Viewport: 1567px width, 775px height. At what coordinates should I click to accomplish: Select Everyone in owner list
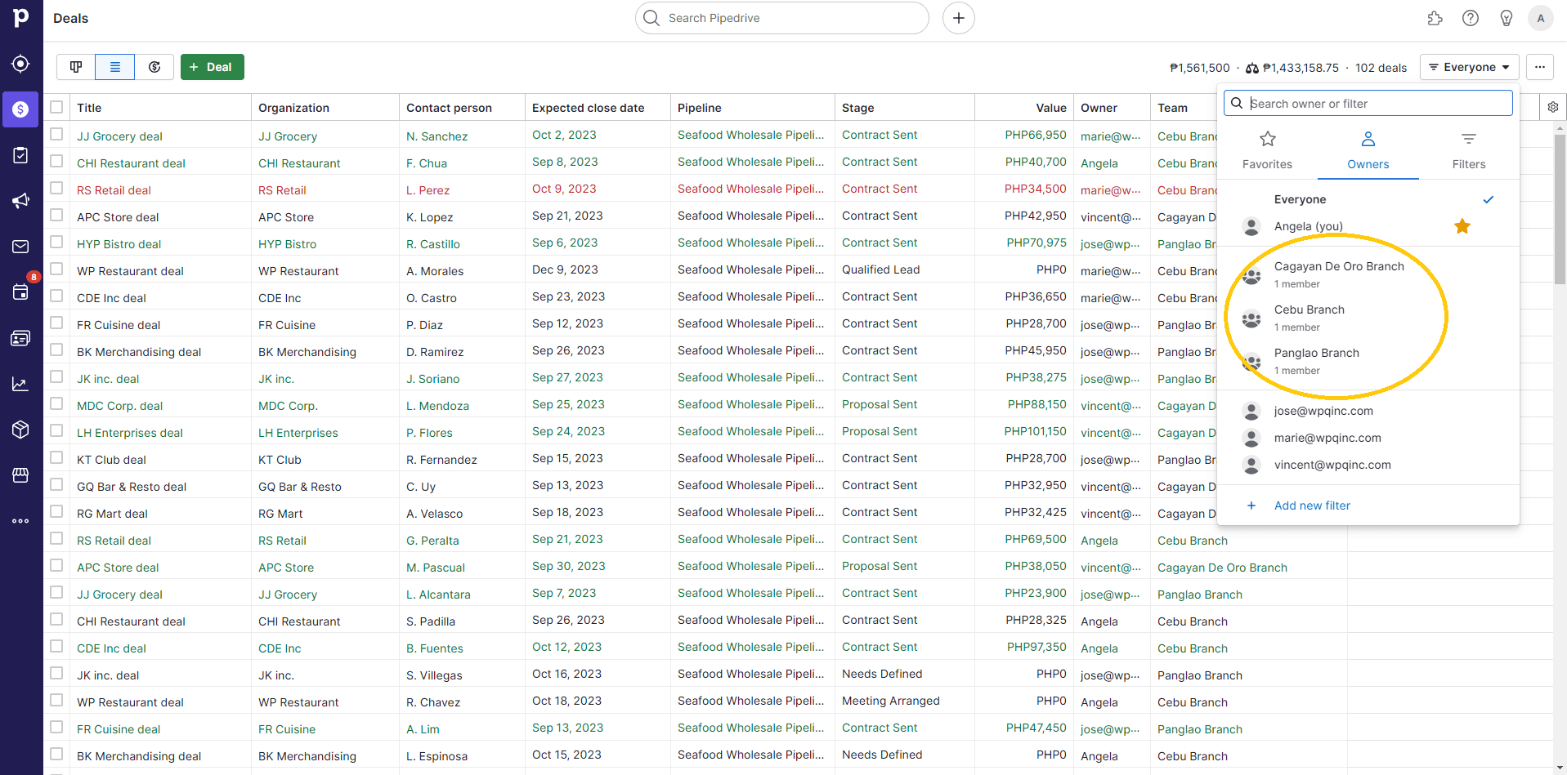[1368, 199]
